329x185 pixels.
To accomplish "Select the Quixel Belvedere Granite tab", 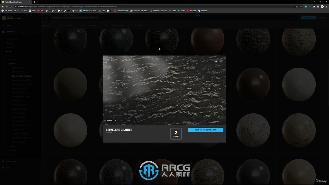I will [x=16, y=2].
